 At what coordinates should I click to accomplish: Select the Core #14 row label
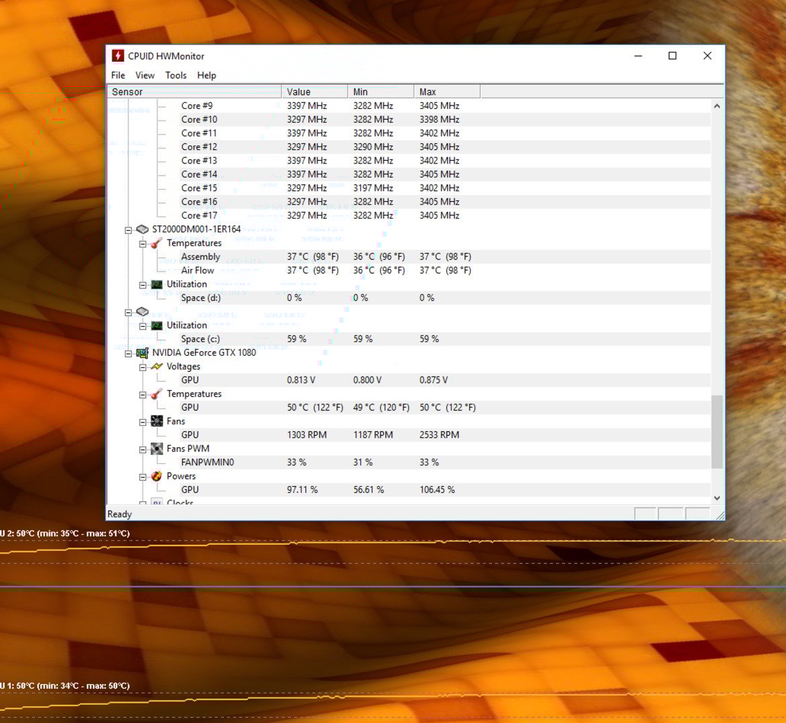(x=200, y=174)
